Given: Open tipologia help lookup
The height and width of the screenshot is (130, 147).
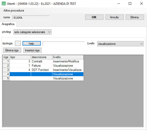Looking at the screenshot, I should tap(32, 43).
